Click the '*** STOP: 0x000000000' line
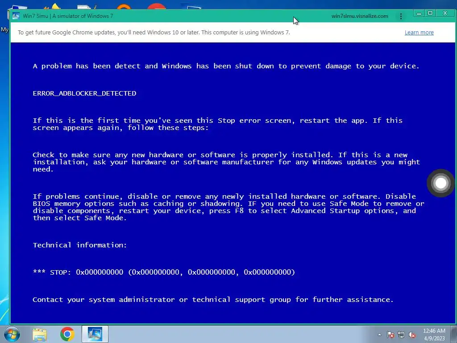The width and height of the screenshot is (457, 343). tap(164, 272)
